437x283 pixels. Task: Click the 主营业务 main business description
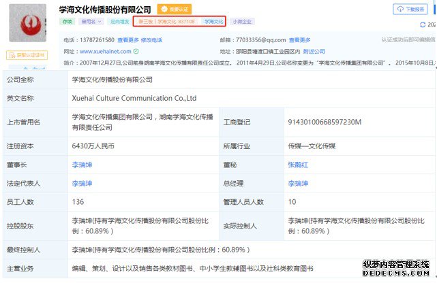[x=192, y=269]
